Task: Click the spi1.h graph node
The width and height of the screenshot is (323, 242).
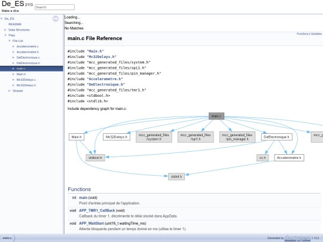Action: 196,137
